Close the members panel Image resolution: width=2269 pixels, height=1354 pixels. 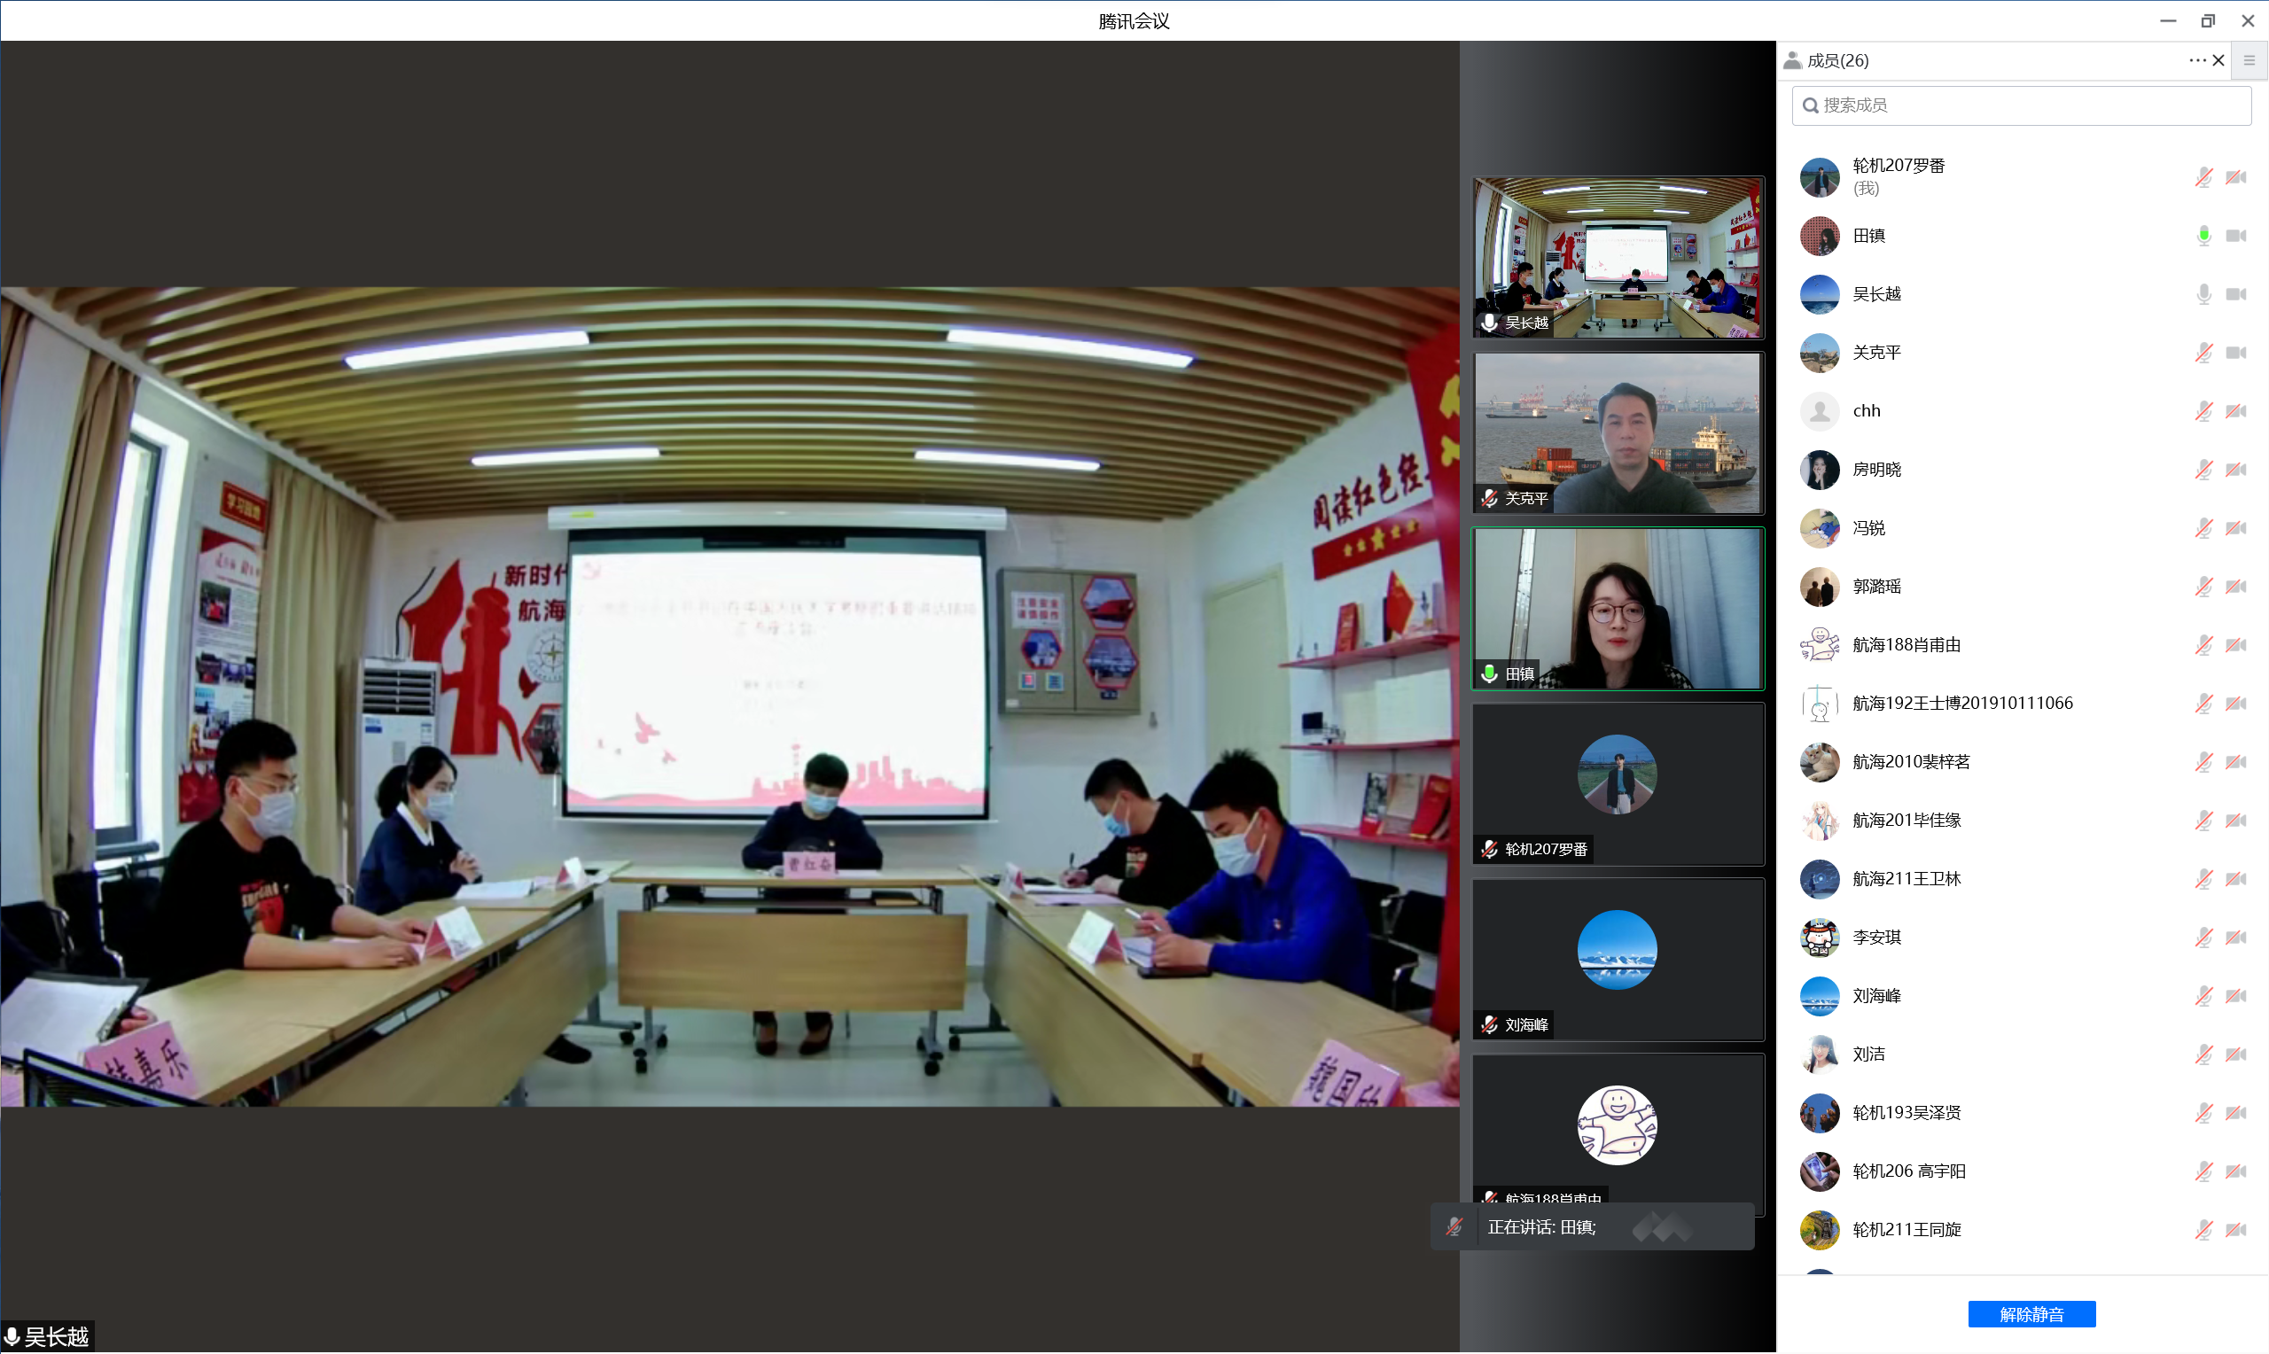click(x=2218, y=60)
